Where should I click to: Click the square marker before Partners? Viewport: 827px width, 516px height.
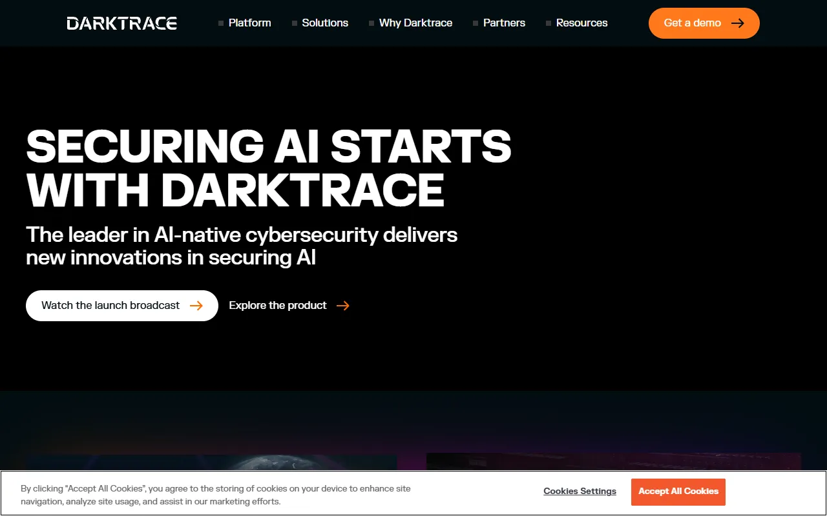click(x=476, y=23)
